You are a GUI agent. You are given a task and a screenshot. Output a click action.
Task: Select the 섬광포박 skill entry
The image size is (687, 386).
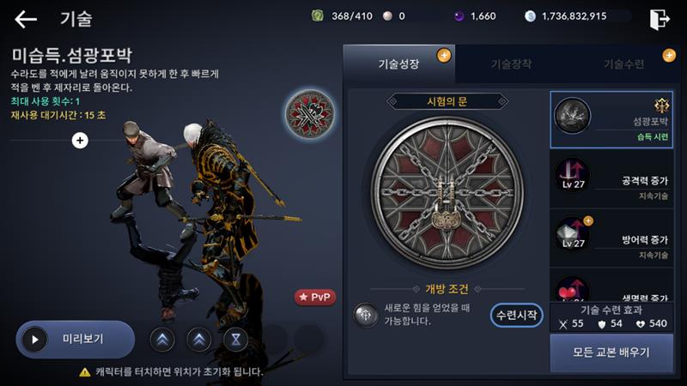[x=611, y=119]
